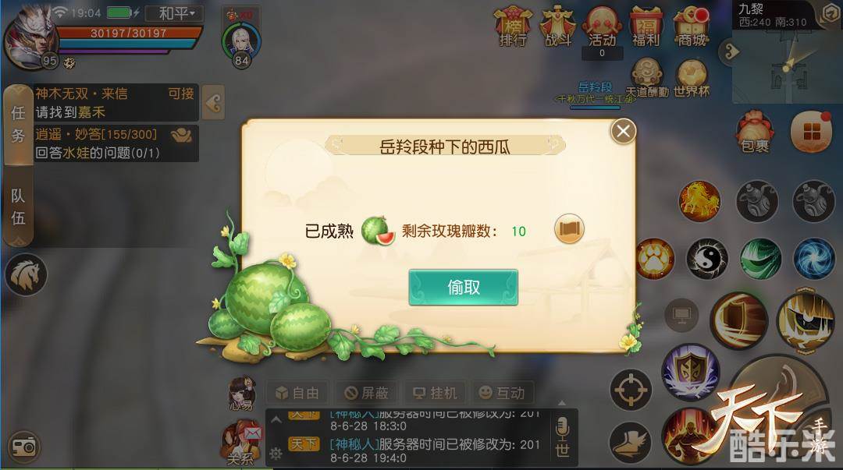Tap the horse mount icon
This screenshot has width=843, height=470.
tap(26, 274)
